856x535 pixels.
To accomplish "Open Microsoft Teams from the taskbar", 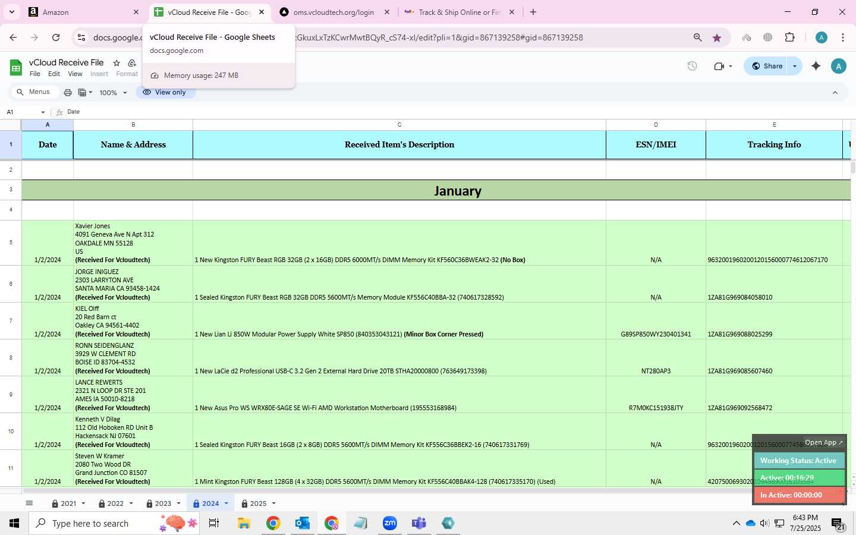I will (419, 523).
